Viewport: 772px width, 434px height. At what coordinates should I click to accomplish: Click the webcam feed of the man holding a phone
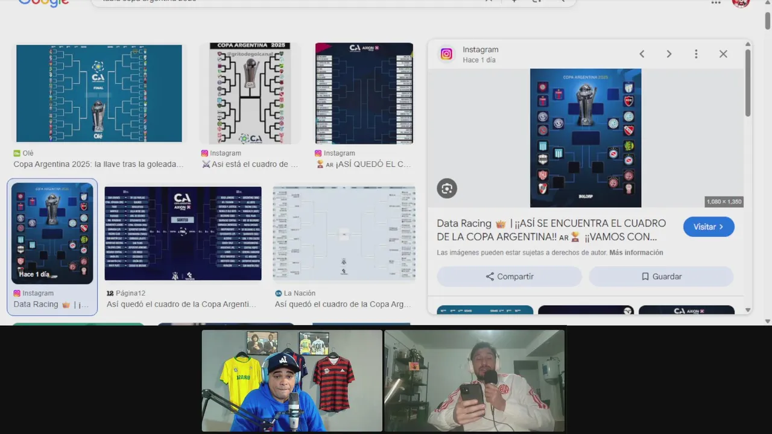(475, 380)
